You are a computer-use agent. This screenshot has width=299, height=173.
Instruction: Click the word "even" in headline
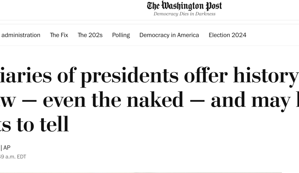coord(64,100)
